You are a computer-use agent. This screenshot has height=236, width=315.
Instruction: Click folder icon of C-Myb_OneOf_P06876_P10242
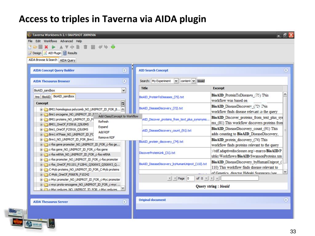tap(46, 175)
